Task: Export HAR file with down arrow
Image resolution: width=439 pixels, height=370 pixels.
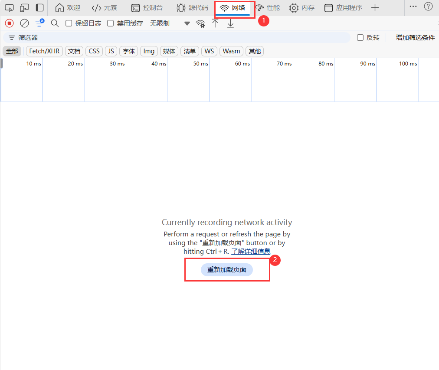Action: [x=230, y=23]
